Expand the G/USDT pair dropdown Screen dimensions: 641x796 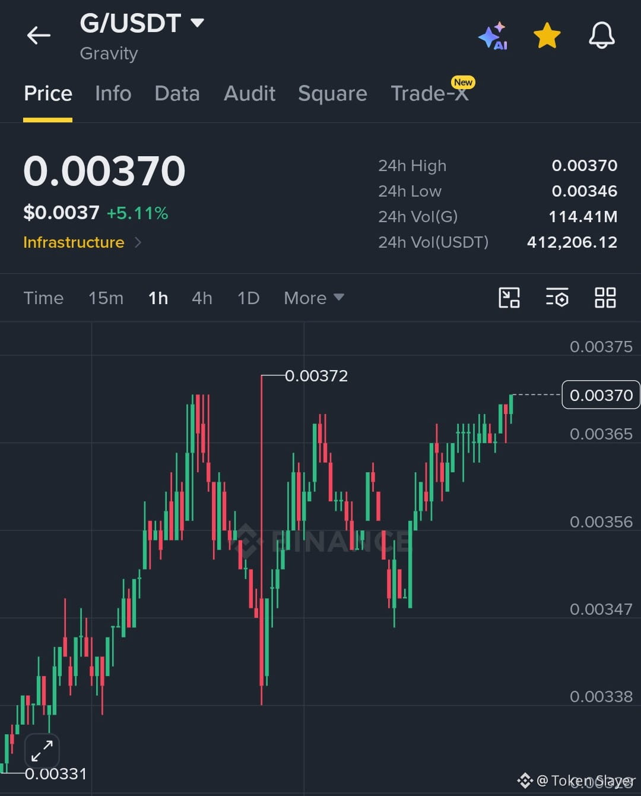[x=197, y=23]
